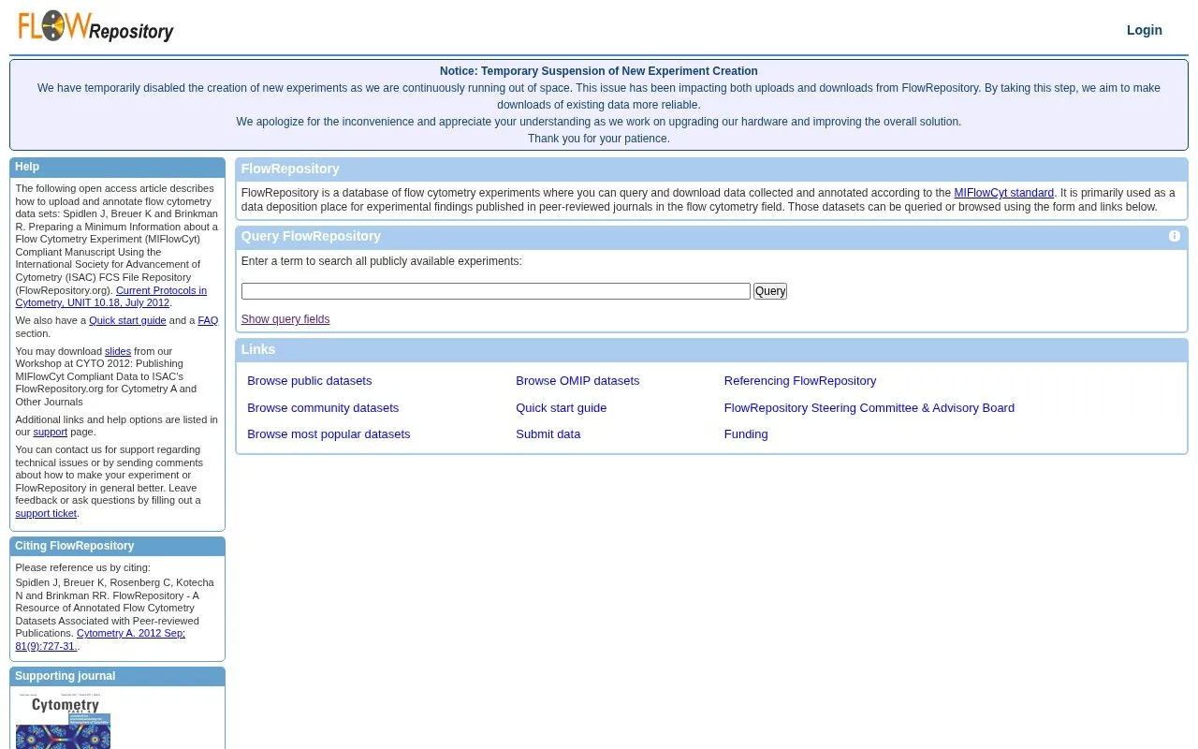This screenshot has height=749, width=1198.
Task: Browse public datasets
Action: coord(309,381)
